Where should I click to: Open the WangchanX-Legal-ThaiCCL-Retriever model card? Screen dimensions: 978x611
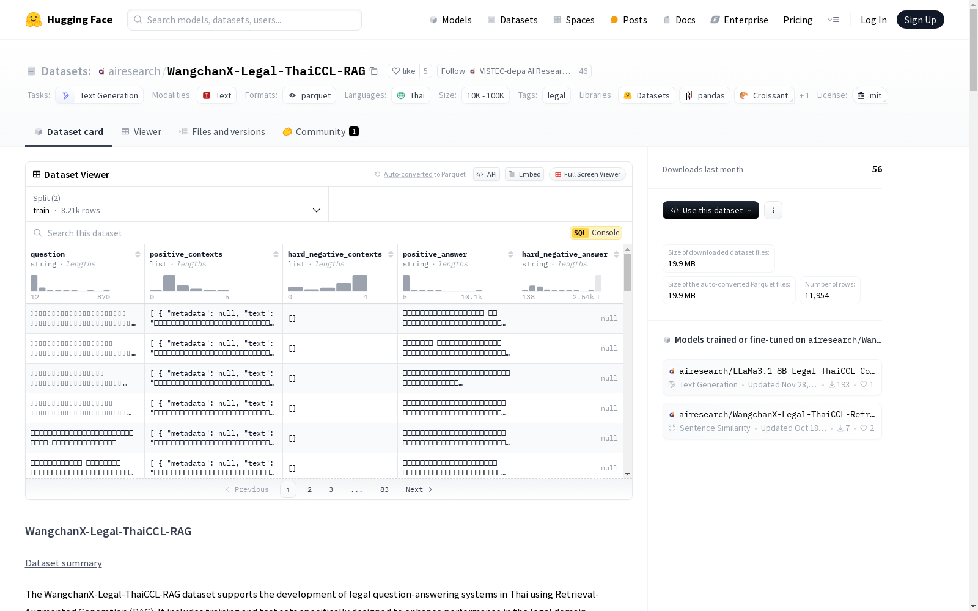772,421
